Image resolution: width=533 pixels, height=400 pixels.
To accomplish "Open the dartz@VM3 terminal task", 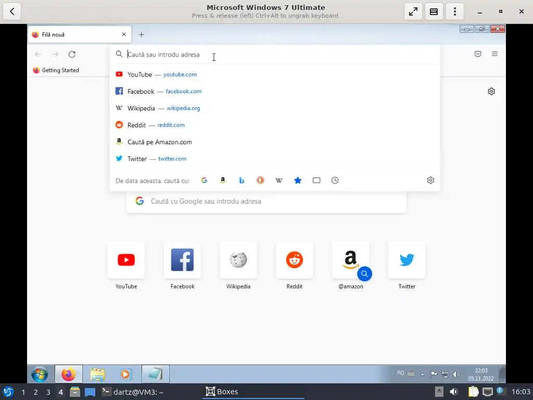I will 133,392.
